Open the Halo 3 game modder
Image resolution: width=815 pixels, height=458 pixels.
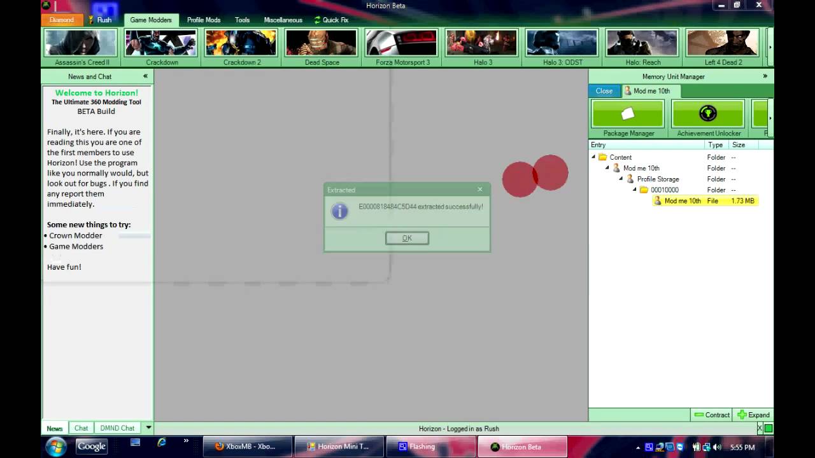483,48
